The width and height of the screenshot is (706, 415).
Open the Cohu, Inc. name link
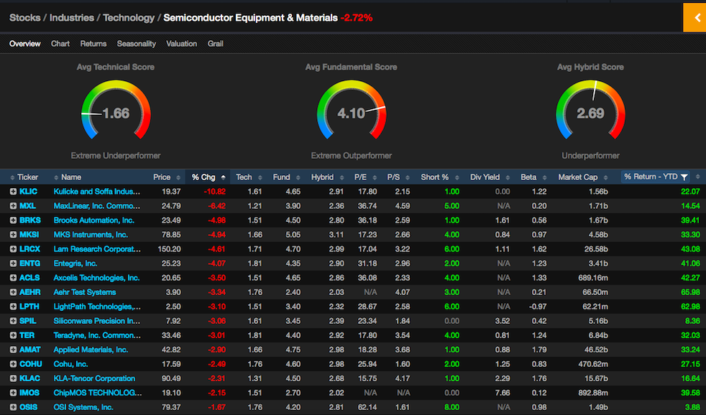70,364
